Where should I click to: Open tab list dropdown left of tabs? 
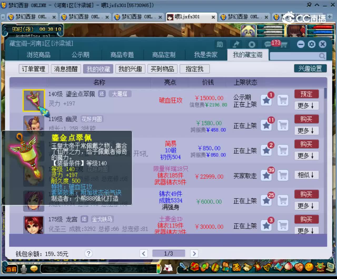(3, 17)
